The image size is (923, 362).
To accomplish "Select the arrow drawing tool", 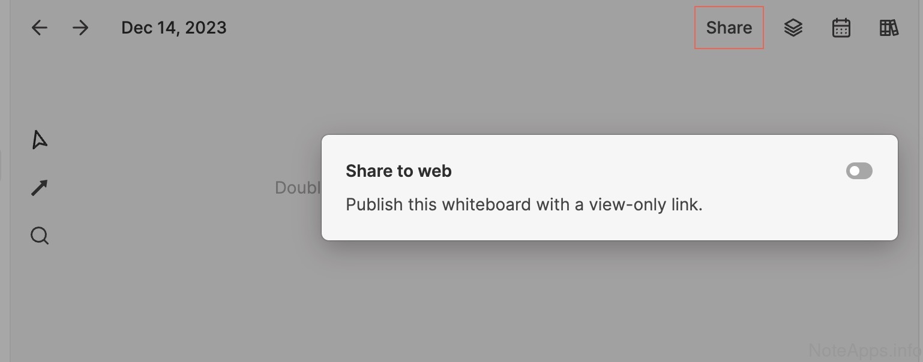I will click(40, 188).
